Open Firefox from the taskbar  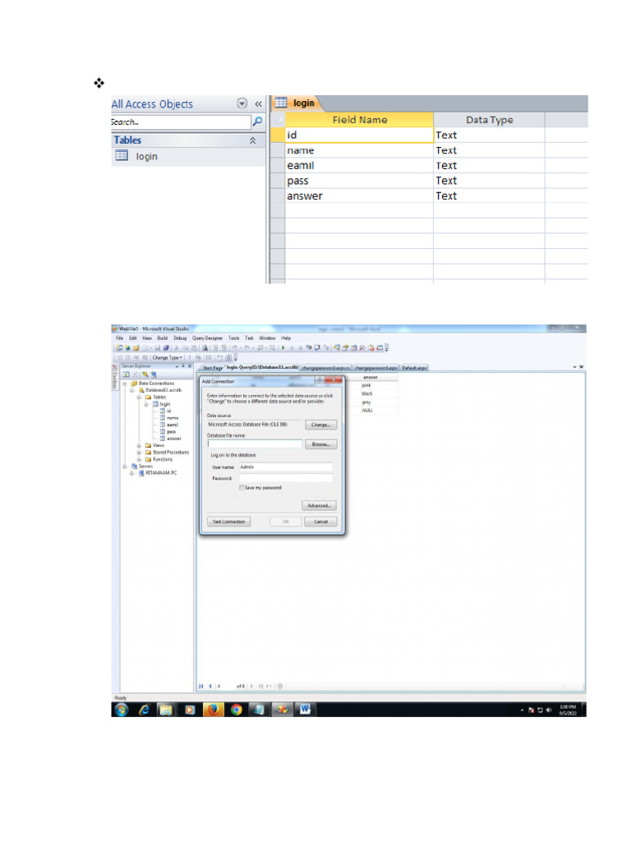click(x=214, y=709)
